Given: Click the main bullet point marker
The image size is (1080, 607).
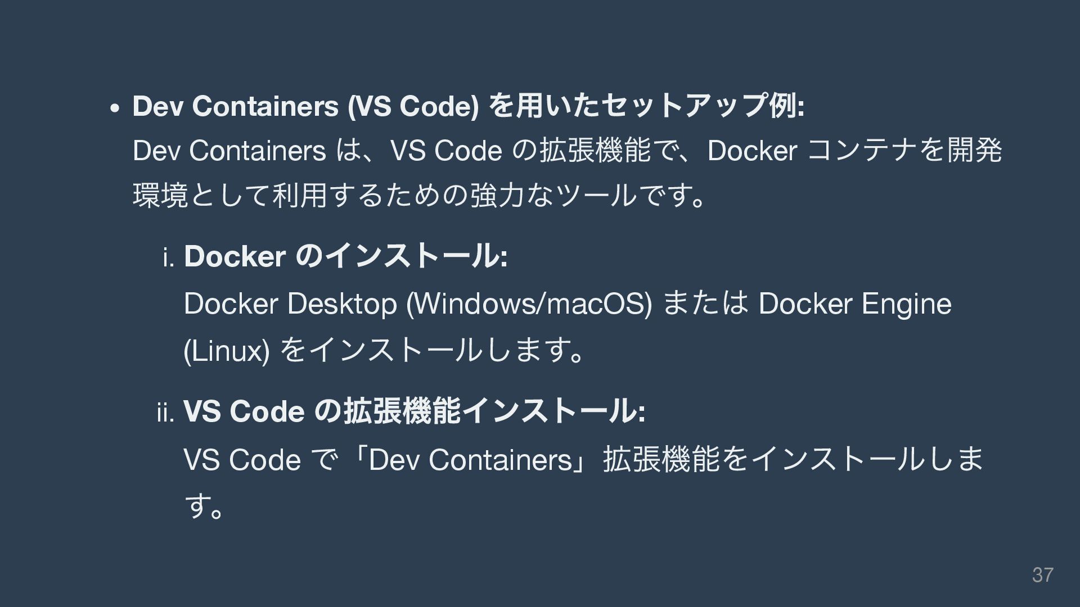Looking at the screenshot, I should tap(115, 108).
